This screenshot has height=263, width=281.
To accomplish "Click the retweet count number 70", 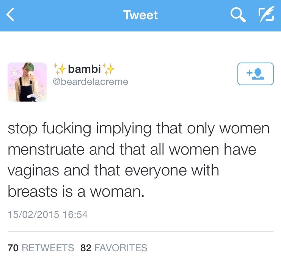I will (x=13, y=248).
